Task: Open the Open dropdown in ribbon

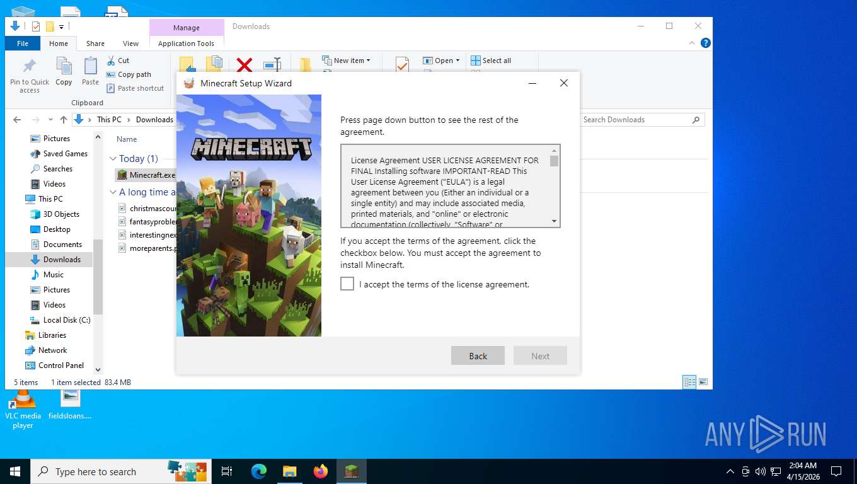Action: coord(441,60)
